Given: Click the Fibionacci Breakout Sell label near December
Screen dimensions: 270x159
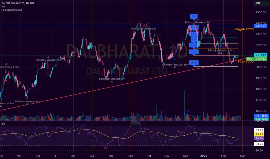Looking at the screenshot, I should click(x=197, y=23).
